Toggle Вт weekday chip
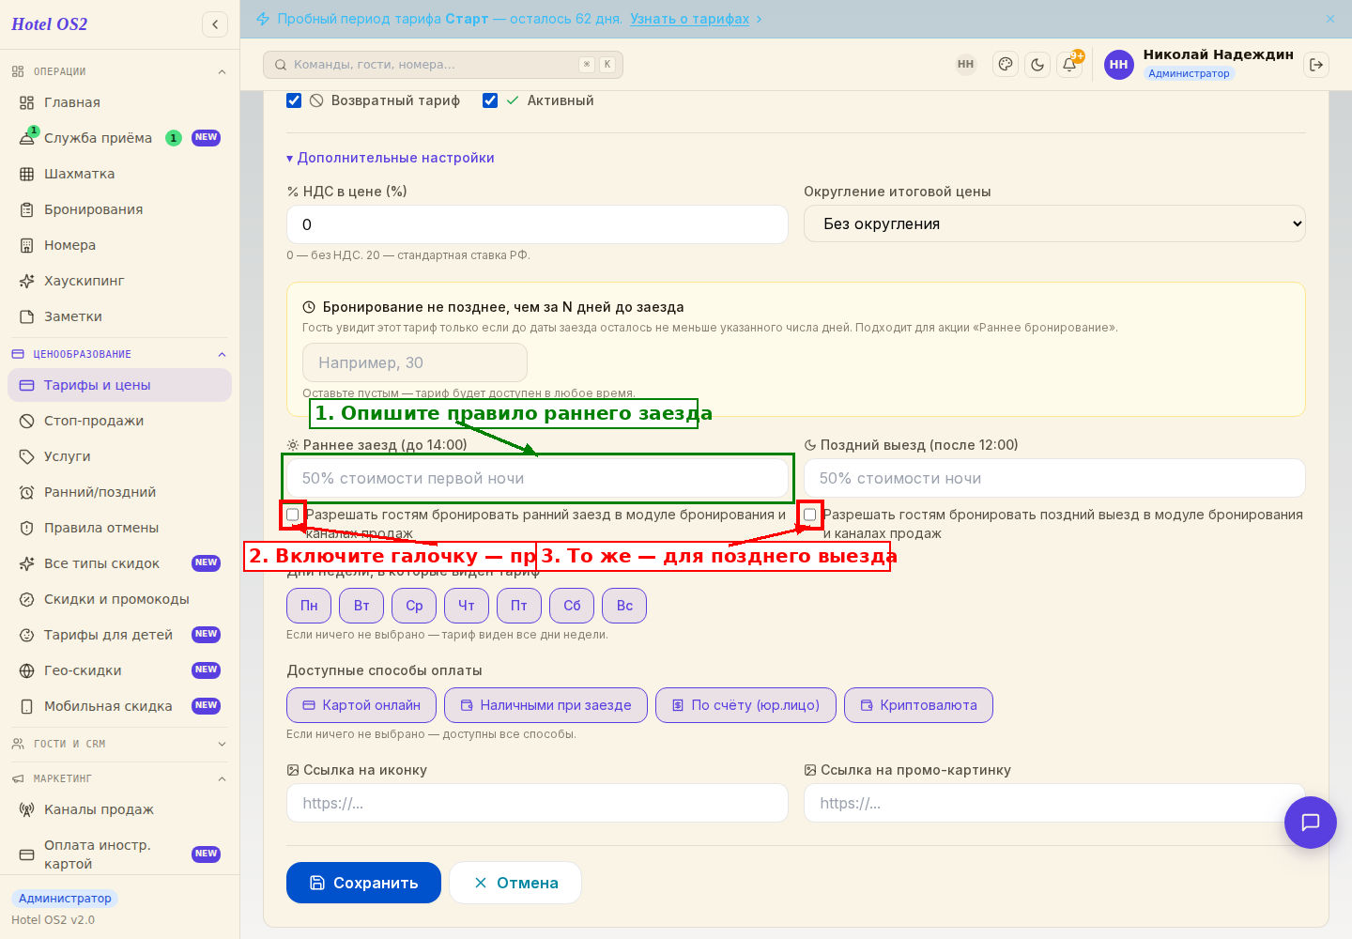This screenshot has height=939, width=1352. (x=361, y=606)
